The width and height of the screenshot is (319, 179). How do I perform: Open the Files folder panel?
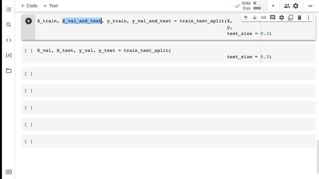point(8,71)
